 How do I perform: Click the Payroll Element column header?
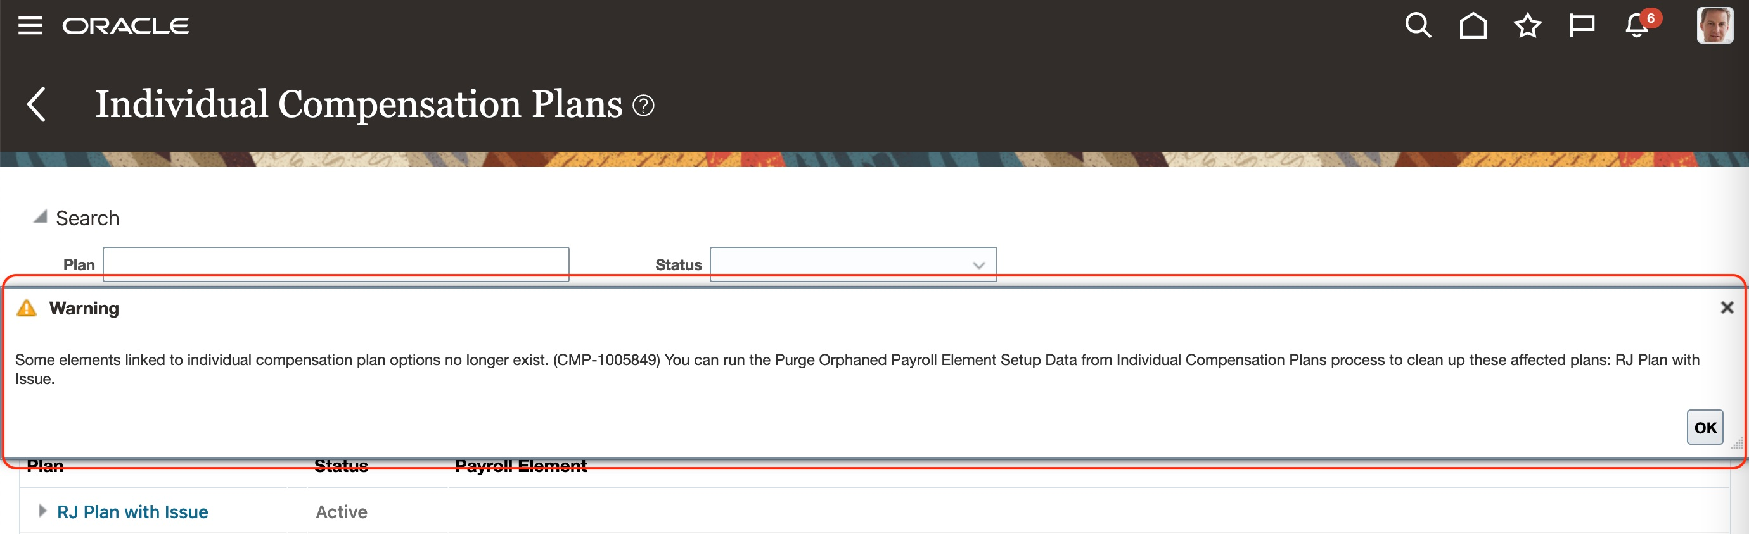(520, 466)
